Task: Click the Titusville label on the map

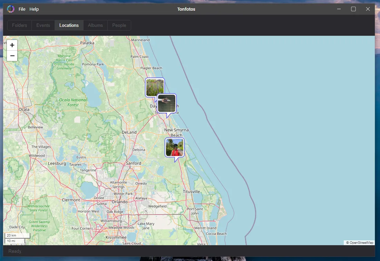Action: 191,191
